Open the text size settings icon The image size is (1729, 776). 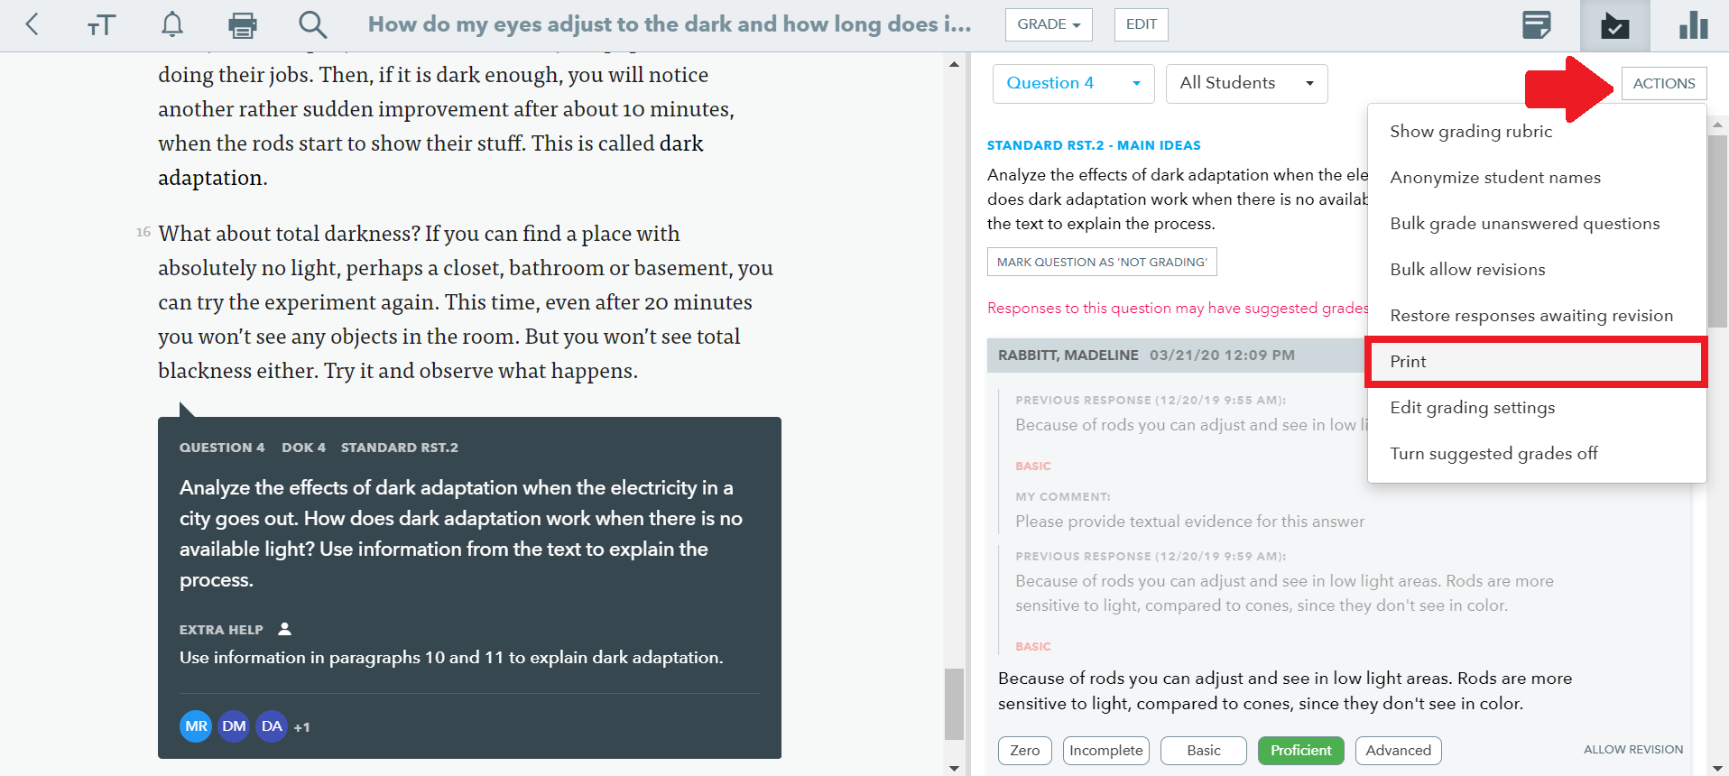[x=102, y=25]
